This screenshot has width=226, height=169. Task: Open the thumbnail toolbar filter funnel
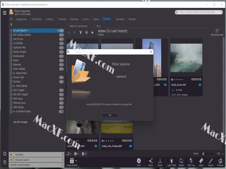pos(81,33)
